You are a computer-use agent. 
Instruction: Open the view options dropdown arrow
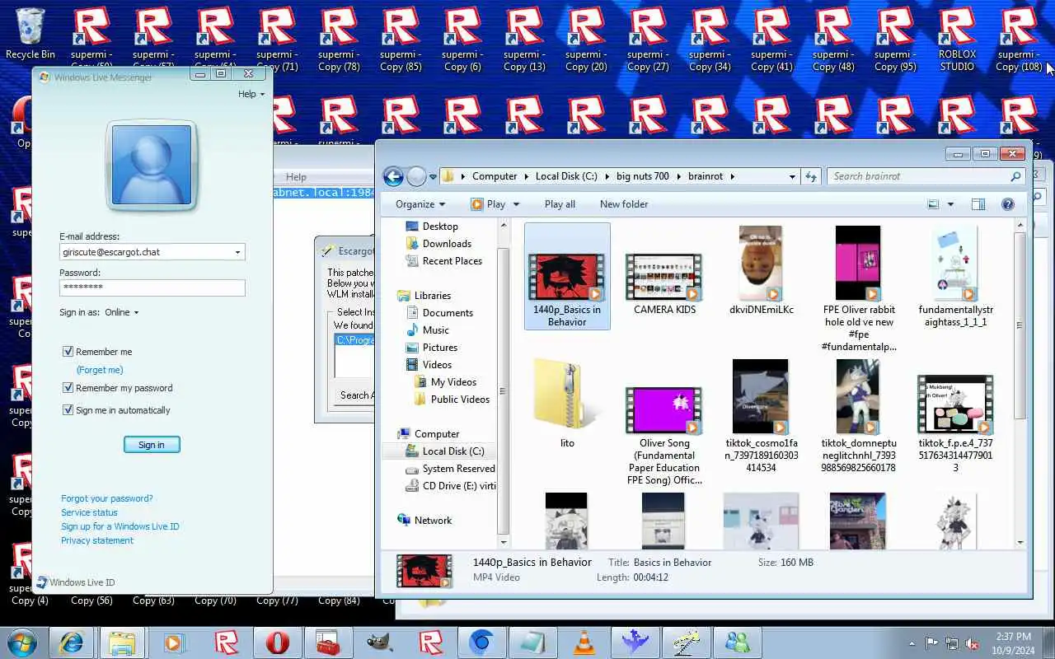[950, 204]
